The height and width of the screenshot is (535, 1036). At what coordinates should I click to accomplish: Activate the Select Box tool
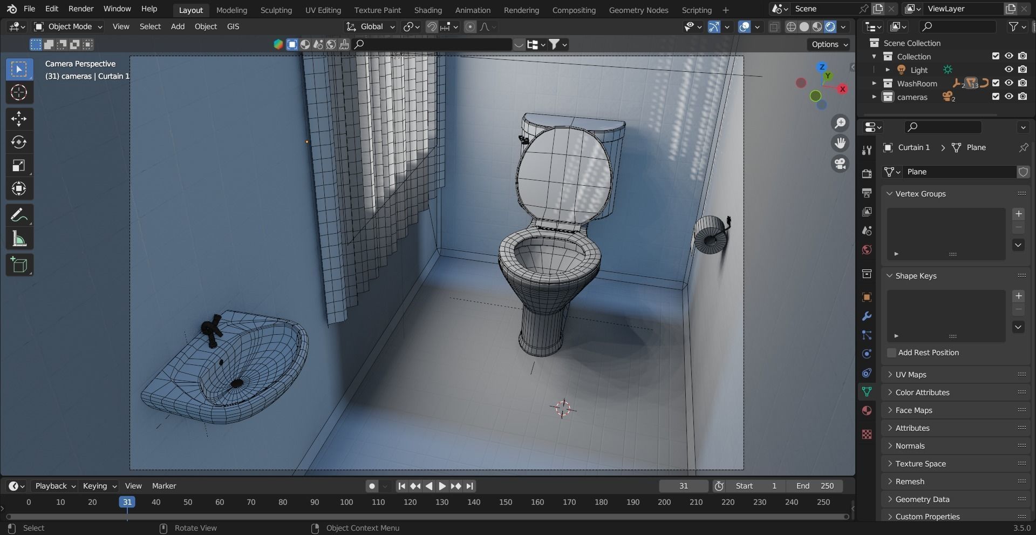click(x=19, y=69)
